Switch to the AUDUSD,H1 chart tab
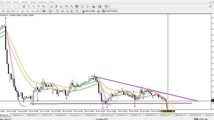The width and height of the screenshot is (214, 120). [76, 115]
